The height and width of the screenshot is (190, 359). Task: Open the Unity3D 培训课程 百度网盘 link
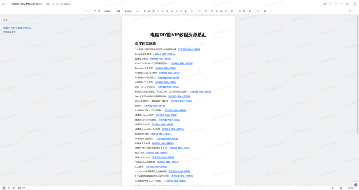164,54
